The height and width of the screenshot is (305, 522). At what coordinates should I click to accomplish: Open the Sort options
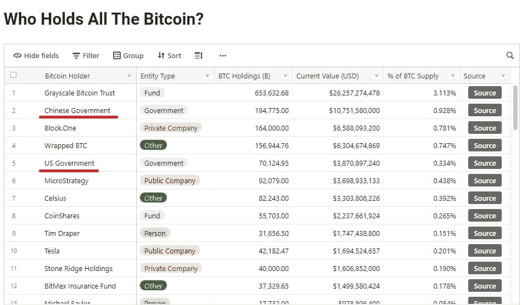(170, 55)
